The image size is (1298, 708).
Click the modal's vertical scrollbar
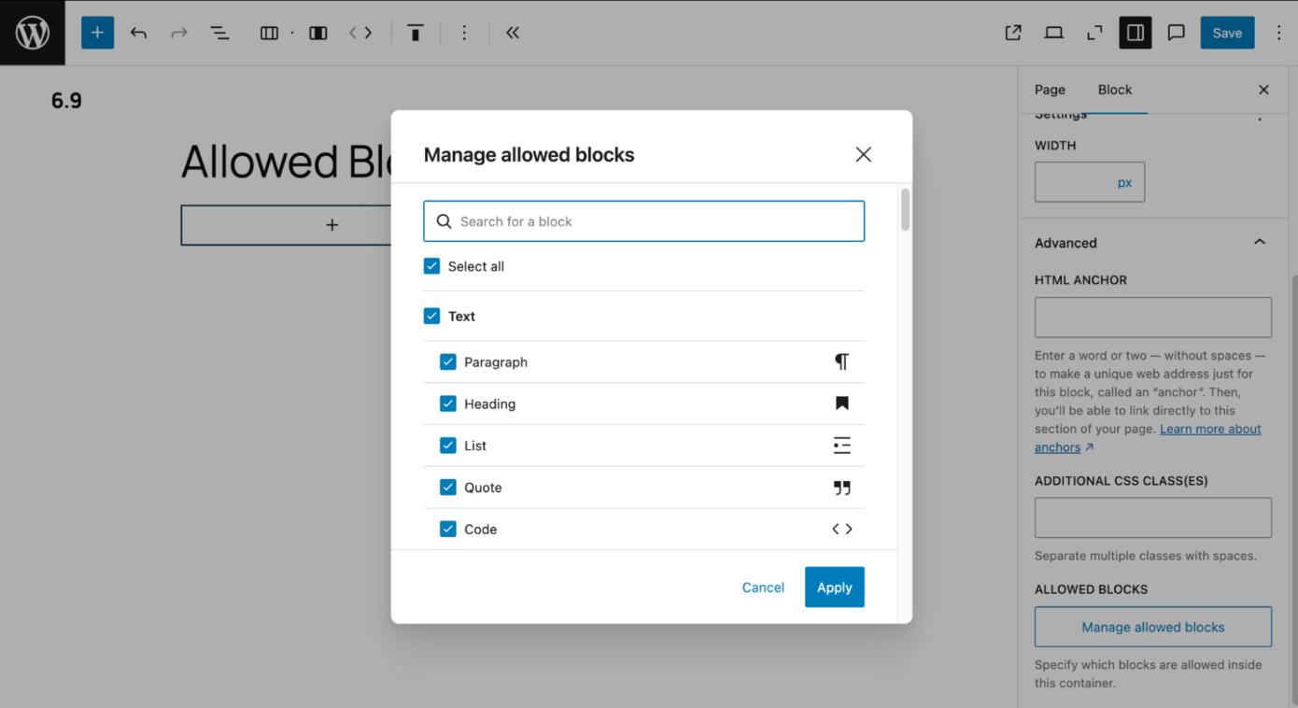[905, 210]
